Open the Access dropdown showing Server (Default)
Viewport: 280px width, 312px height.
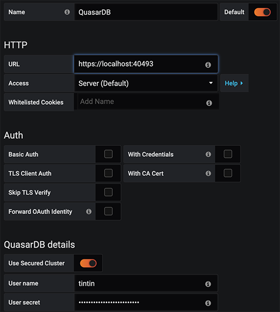coord(146,83)
